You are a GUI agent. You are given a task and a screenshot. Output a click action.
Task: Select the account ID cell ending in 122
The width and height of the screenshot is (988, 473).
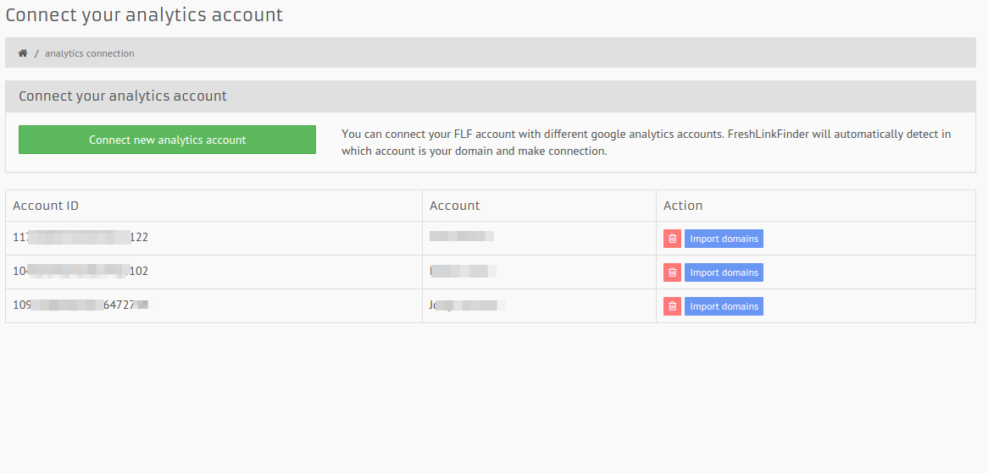(80, 238)
